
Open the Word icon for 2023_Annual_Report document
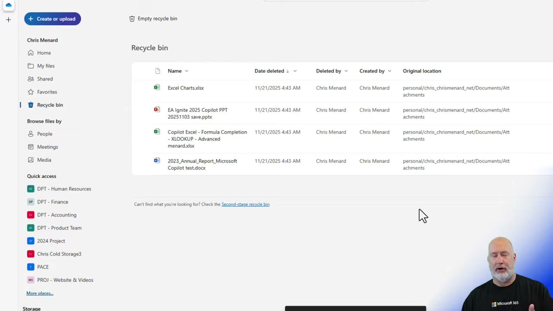click(x=156, y=160)
